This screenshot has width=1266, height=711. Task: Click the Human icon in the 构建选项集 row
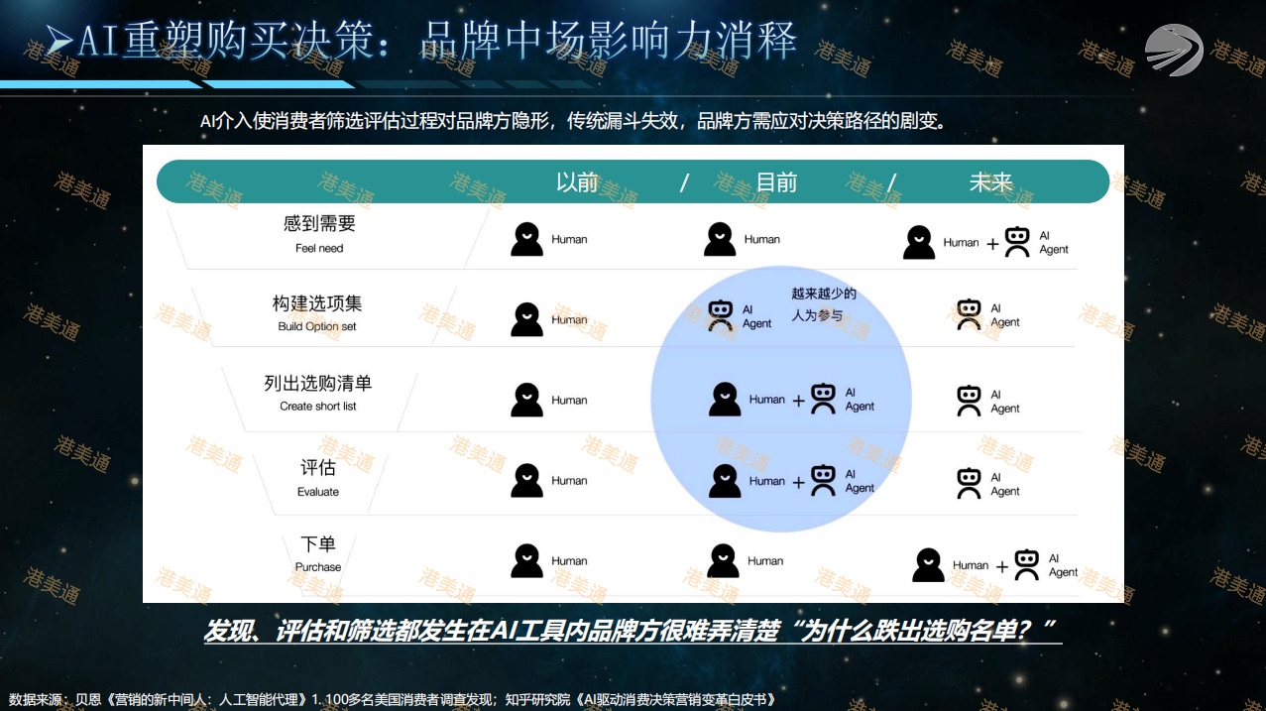point(527,319)
